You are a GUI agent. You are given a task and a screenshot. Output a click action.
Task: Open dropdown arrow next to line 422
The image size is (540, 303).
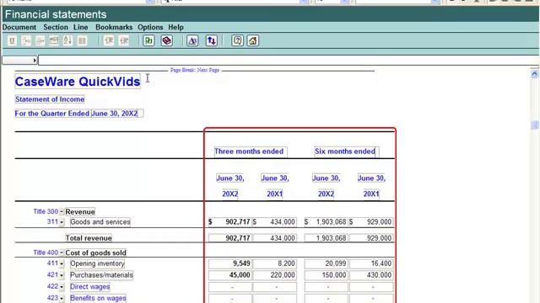click(x=62, y=287)
